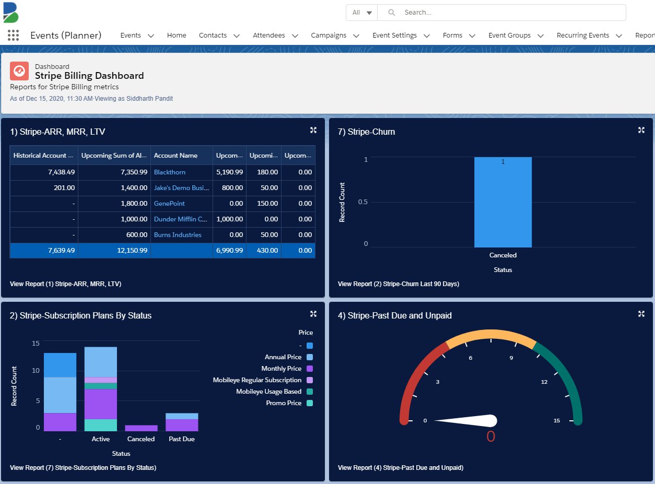Open the Event Groups dropdown chevron
This screenshot has height=484, width=655.
[x=541, y=36]
